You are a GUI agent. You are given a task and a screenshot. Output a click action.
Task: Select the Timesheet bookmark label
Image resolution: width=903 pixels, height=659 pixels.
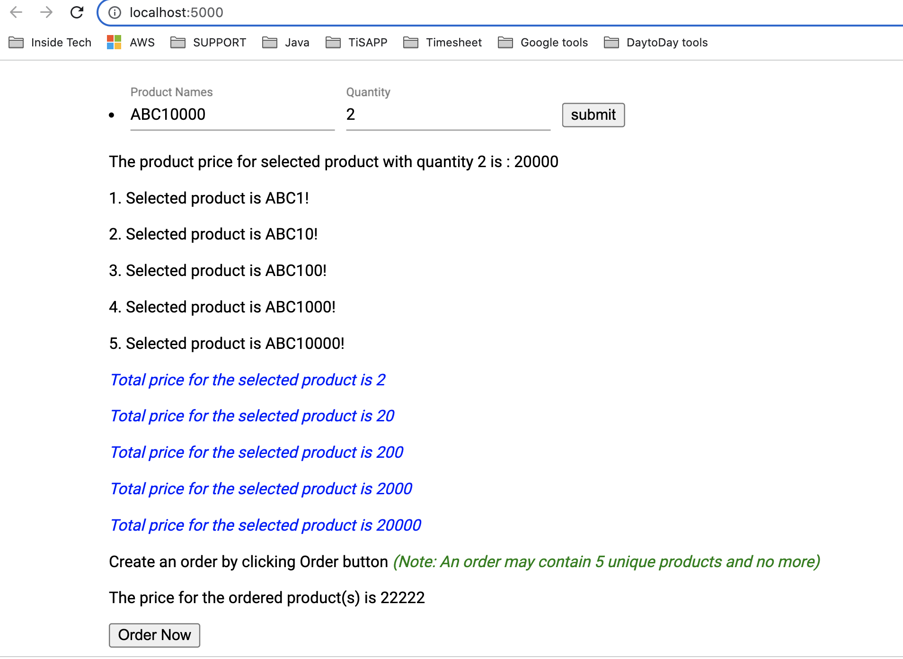tap(454, 42)
